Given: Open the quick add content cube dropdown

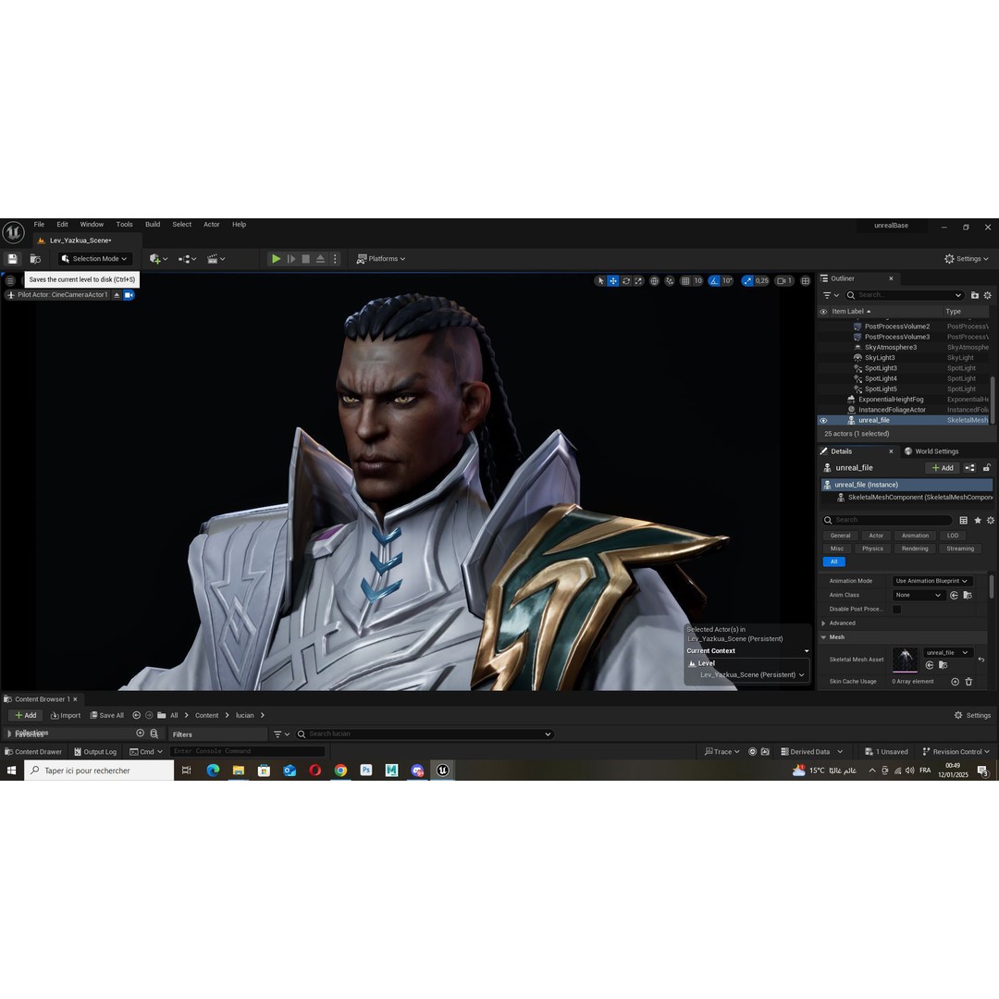Looking at the screenshot, I should 159,259.
